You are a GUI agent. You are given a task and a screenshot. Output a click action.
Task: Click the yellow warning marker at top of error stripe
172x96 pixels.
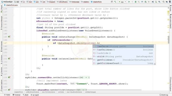click(168, 11)
